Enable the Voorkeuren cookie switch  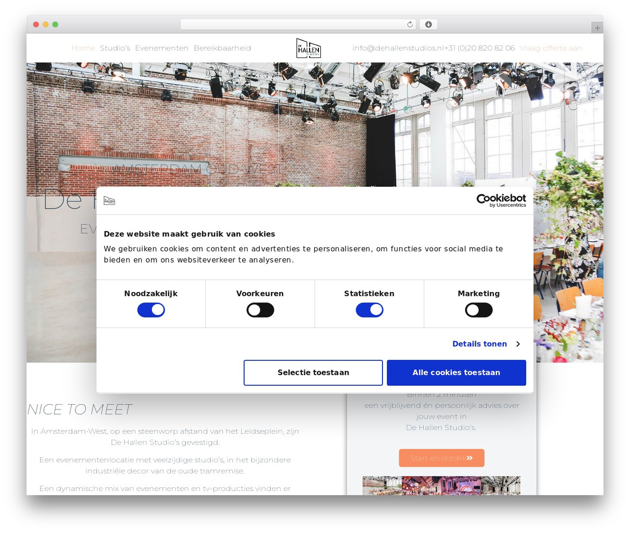(x=260, y=310)
